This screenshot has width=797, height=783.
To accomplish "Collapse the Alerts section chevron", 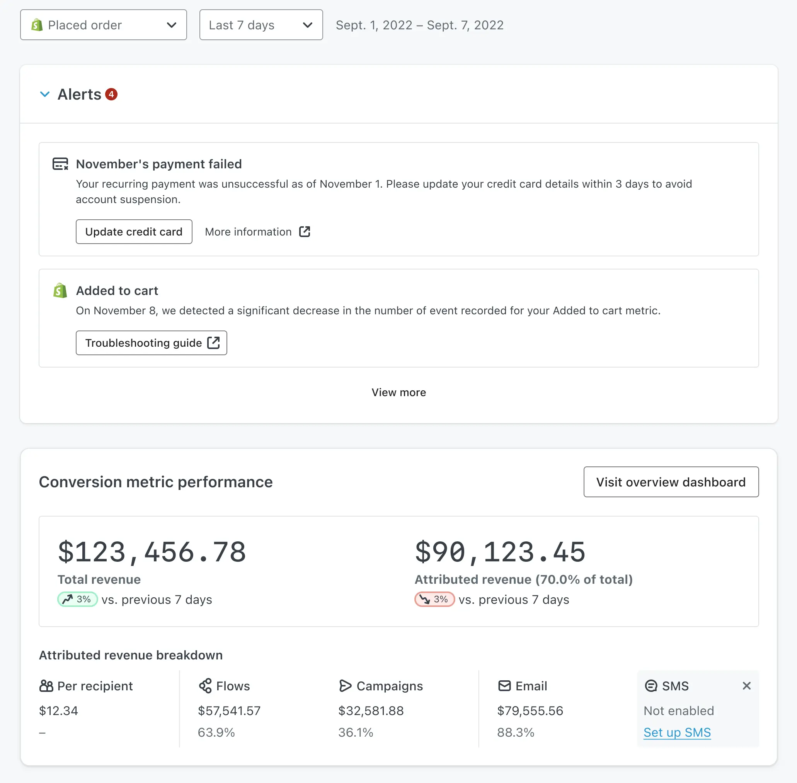I will (45, 94).
